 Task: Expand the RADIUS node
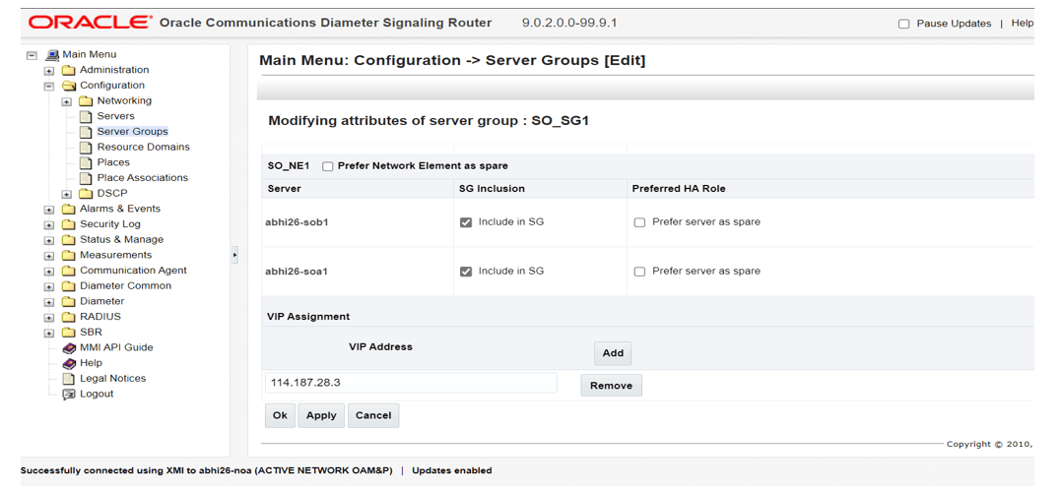pos(49,318)
